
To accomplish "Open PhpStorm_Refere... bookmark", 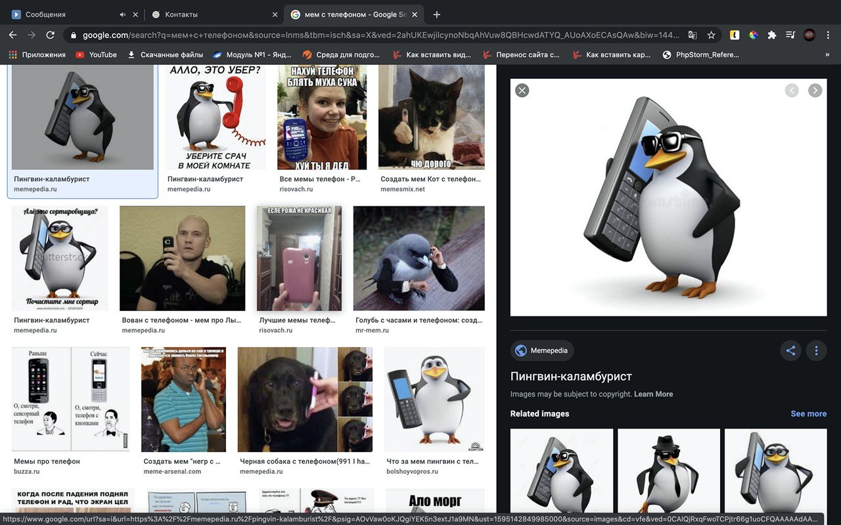I will (701, 54).
